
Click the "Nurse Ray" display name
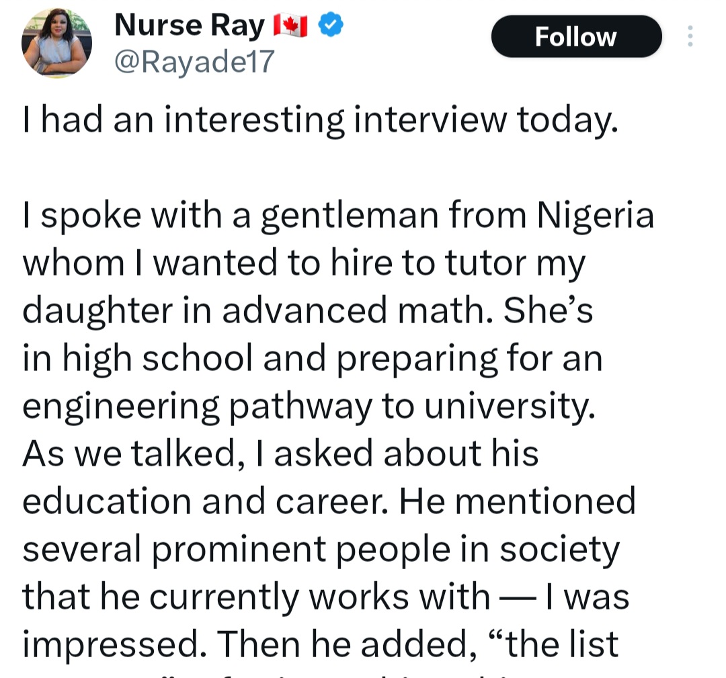point(190,26)
